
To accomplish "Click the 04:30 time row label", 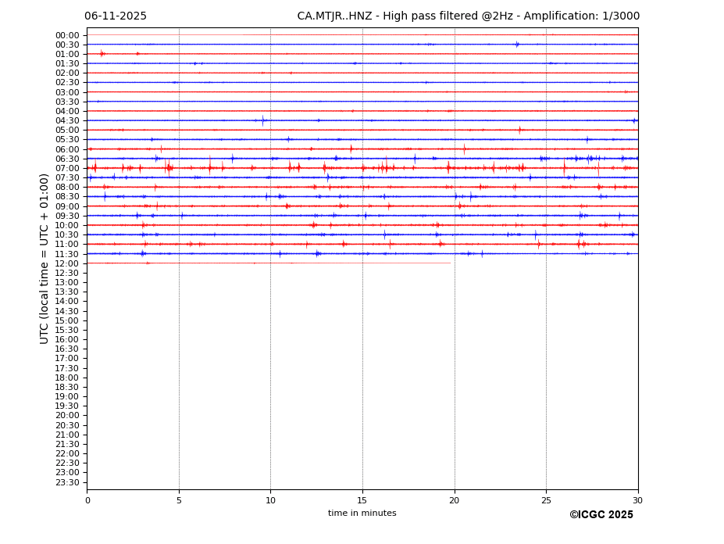I will [67, 120].
